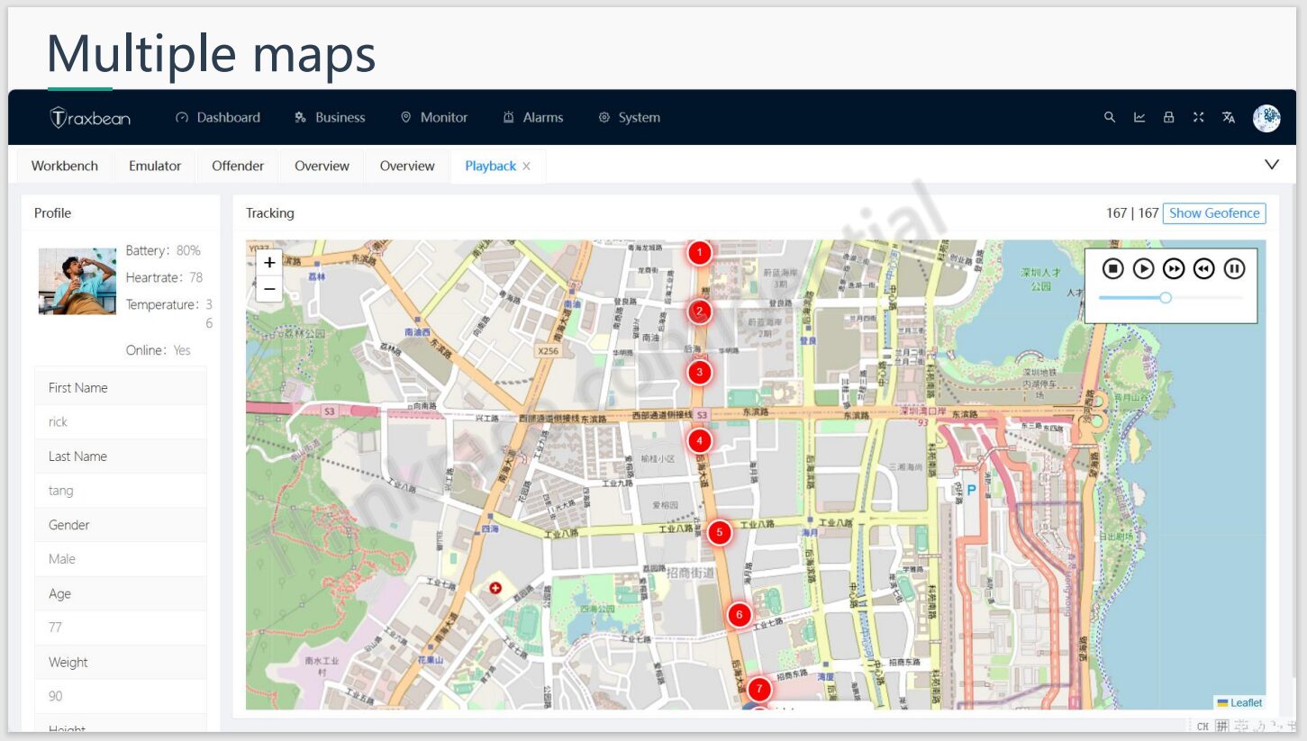Click the Show Geofence button
Viewport: 1307px width, 741px height.
click(x=1213, y=213)
